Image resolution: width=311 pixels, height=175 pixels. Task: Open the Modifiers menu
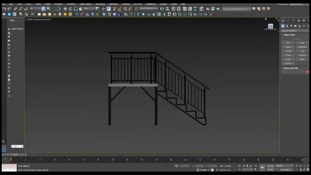[x=58, y=4]
